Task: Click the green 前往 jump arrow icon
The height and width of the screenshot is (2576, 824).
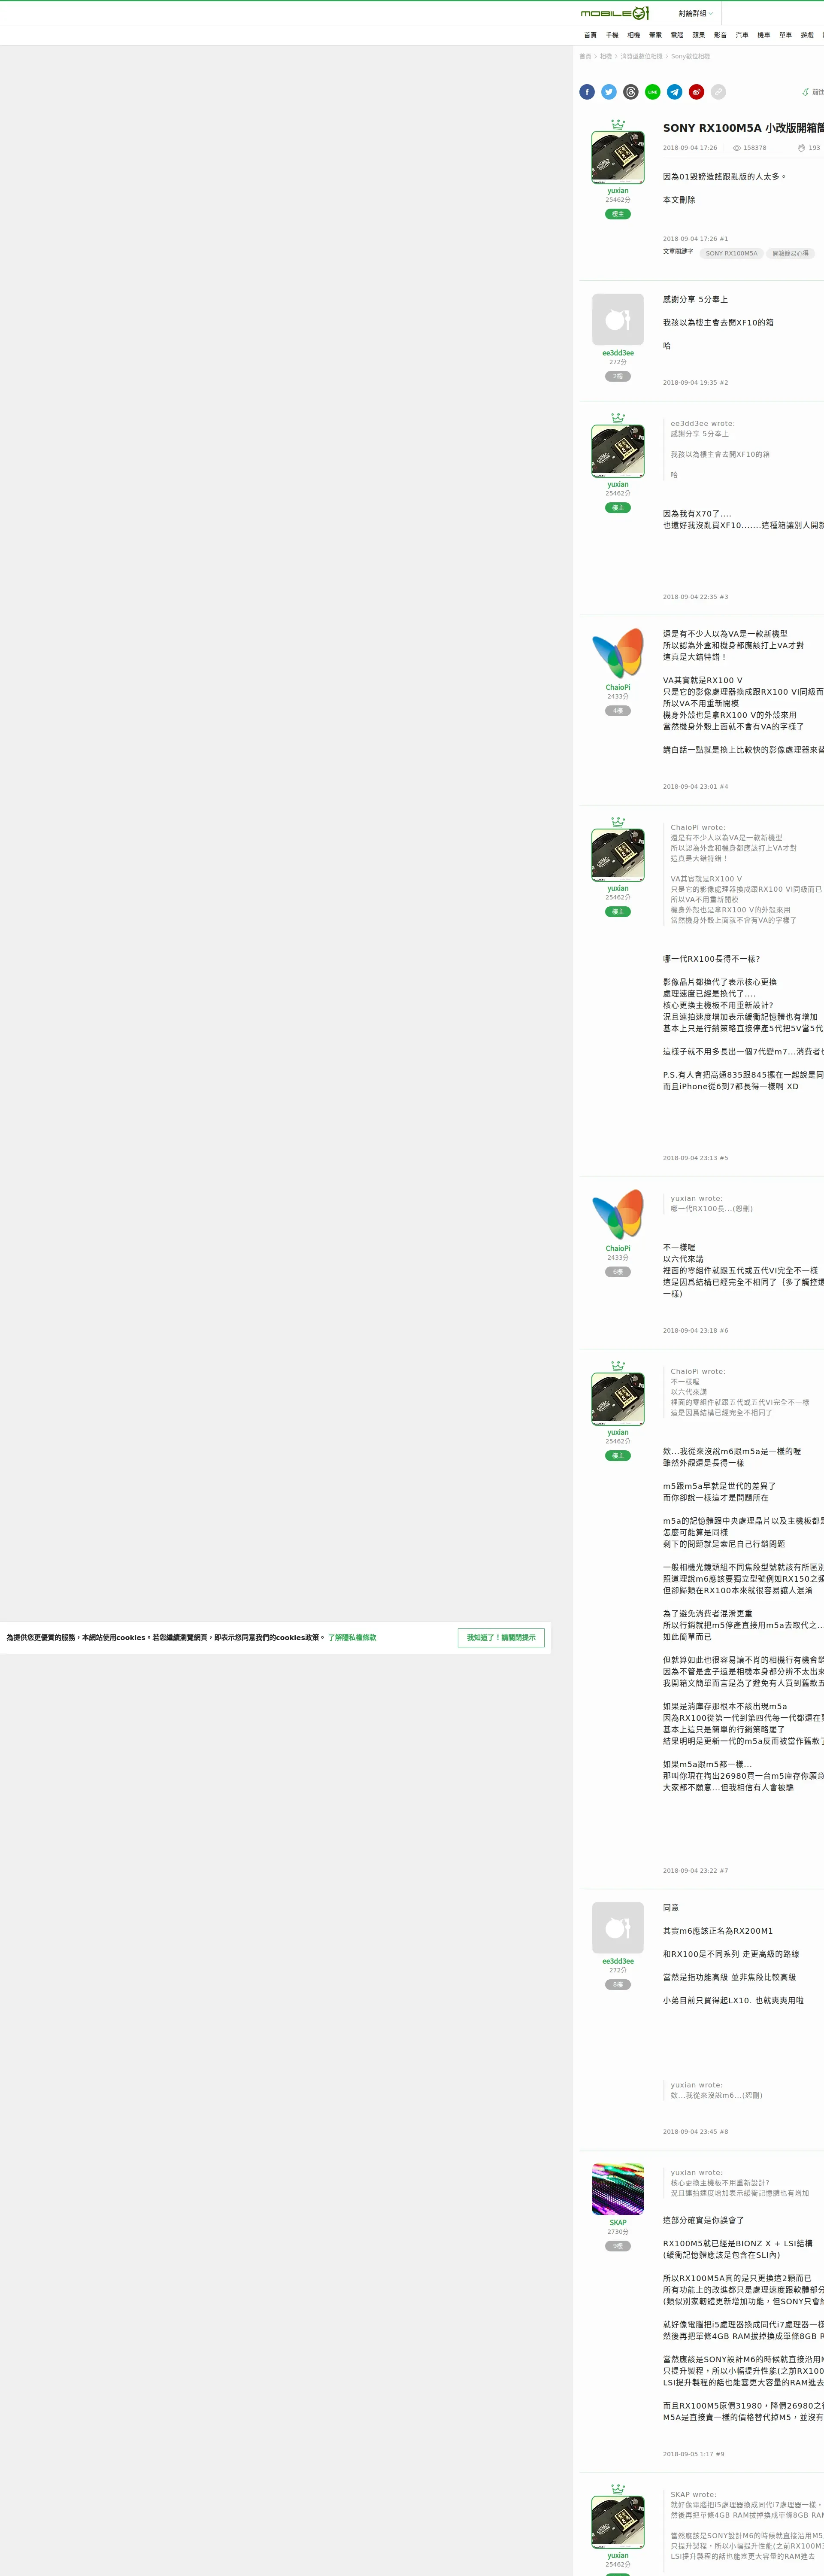Action: pyautogui.click(x=805, y=92)
